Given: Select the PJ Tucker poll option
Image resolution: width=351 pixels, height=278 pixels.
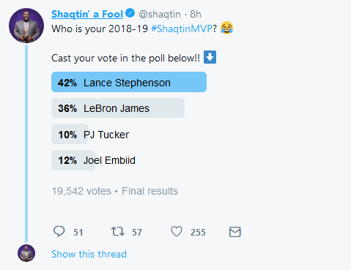Looking at the screenshot, I should coord(94,134).
